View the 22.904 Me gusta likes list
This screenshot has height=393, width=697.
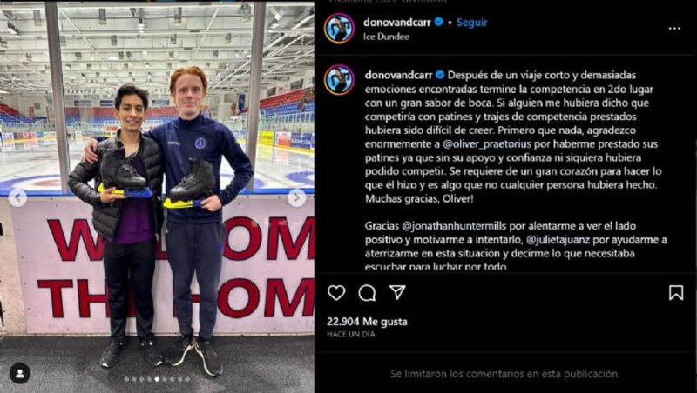tap(367, 322)
